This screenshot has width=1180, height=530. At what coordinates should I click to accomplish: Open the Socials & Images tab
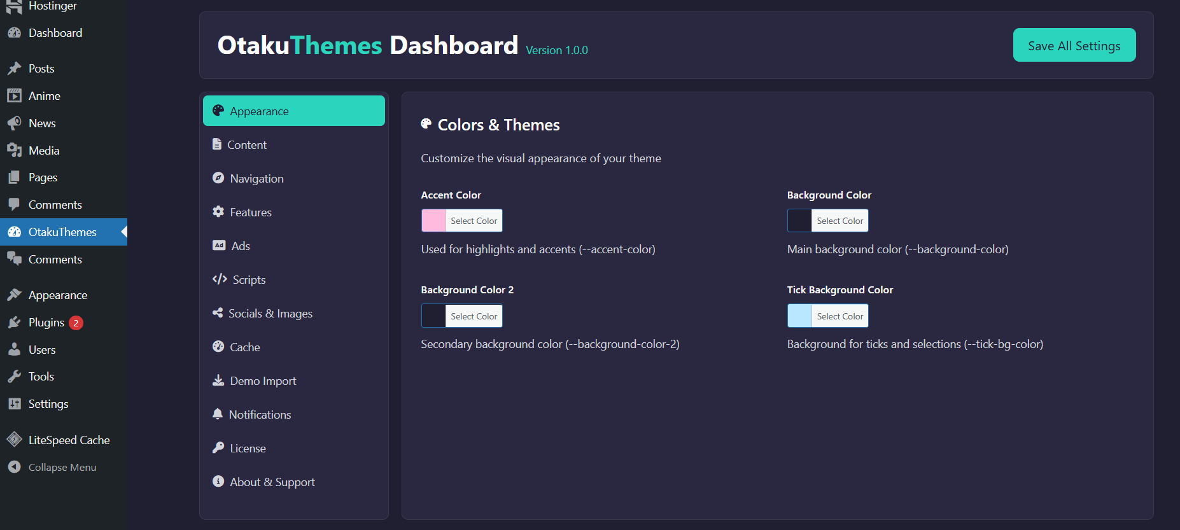coord(294,313)
